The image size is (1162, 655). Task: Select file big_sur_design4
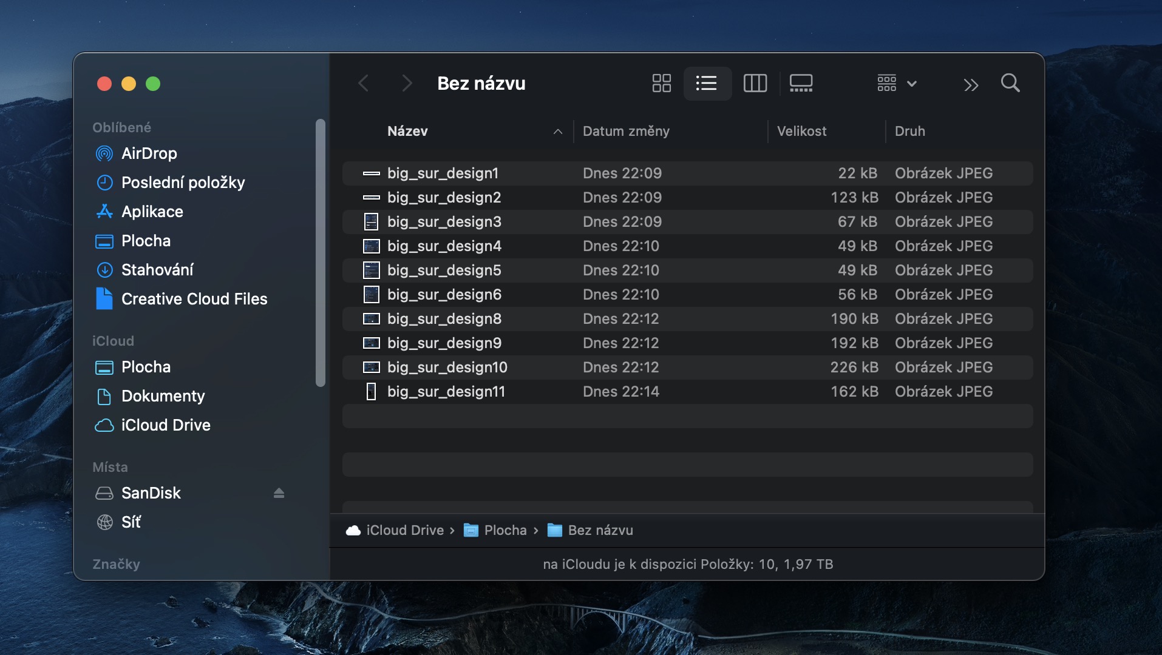[x=687, y=246]
